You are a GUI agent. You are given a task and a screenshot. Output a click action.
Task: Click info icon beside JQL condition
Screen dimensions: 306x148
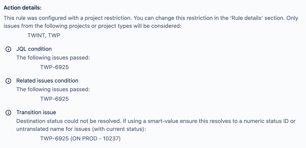click(x=8, y=49)
